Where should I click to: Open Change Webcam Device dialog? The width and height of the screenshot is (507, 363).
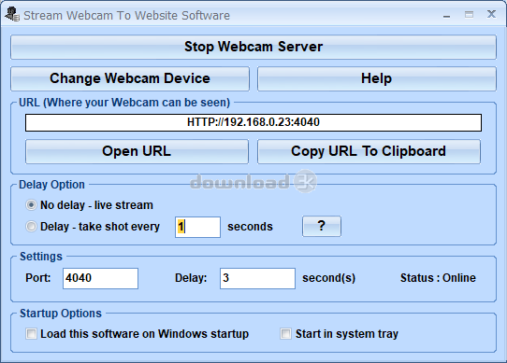point(130,78)
